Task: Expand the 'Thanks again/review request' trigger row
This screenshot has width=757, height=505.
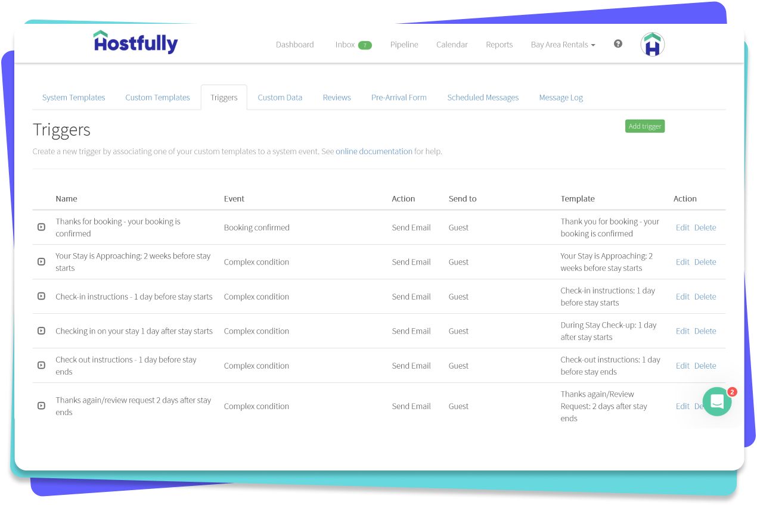Action: [41, 406]
